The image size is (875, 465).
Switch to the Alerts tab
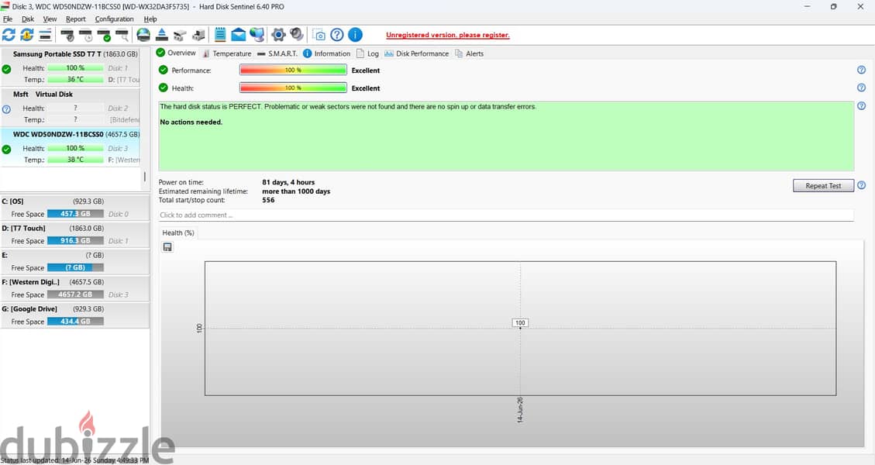click(x=470, y=53)
